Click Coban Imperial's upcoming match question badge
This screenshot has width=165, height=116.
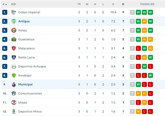[x=132, y=12]
